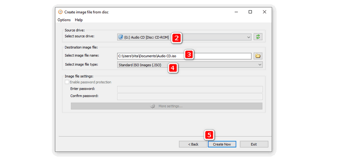Screen dimensions: 351x158
Task: Click the Exit button
Action: click(254, 144)
